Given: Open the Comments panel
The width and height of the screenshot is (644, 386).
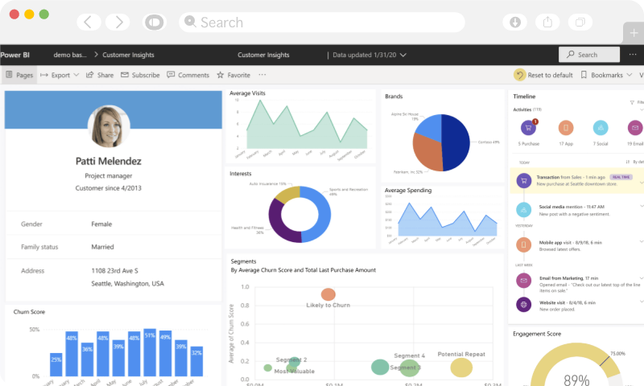Looking at the screenshot, I should pyautogui.click(x=188, y=75).
